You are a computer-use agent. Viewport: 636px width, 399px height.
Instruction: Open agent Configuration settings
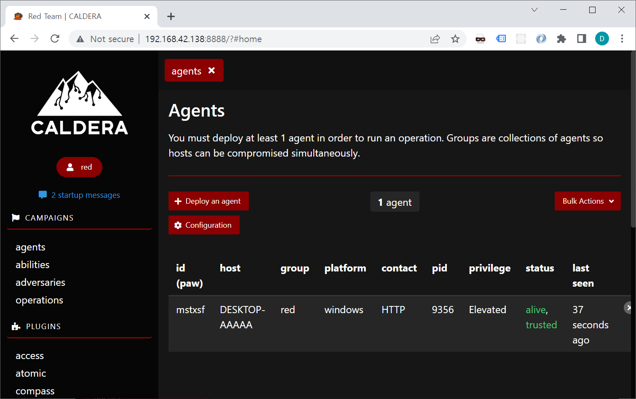click(x=204, y=225)
